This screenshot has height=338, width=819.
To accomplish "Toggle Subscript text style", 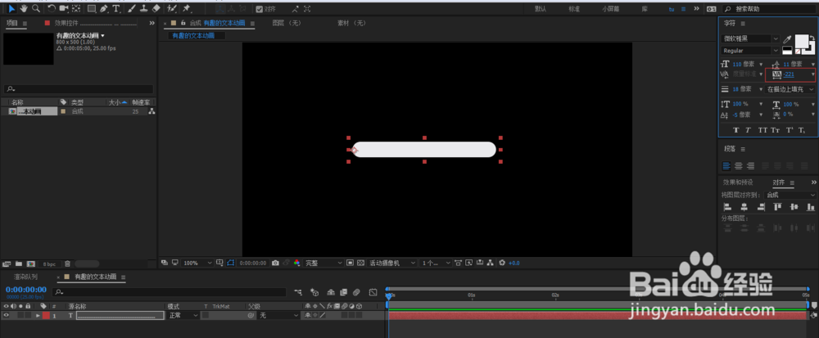I will coord(803,130).
